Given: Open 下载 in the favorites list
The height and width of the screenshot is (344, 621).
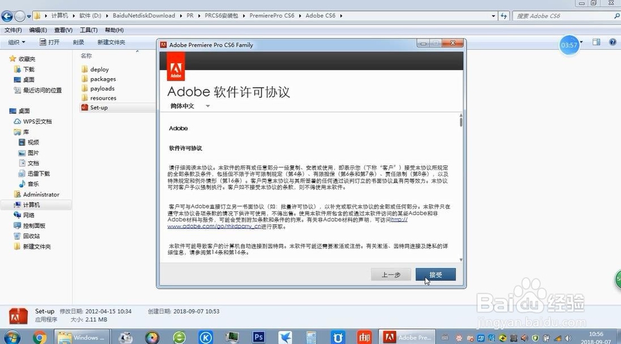Looking at the screenshot, I should (x=25, y=70).
